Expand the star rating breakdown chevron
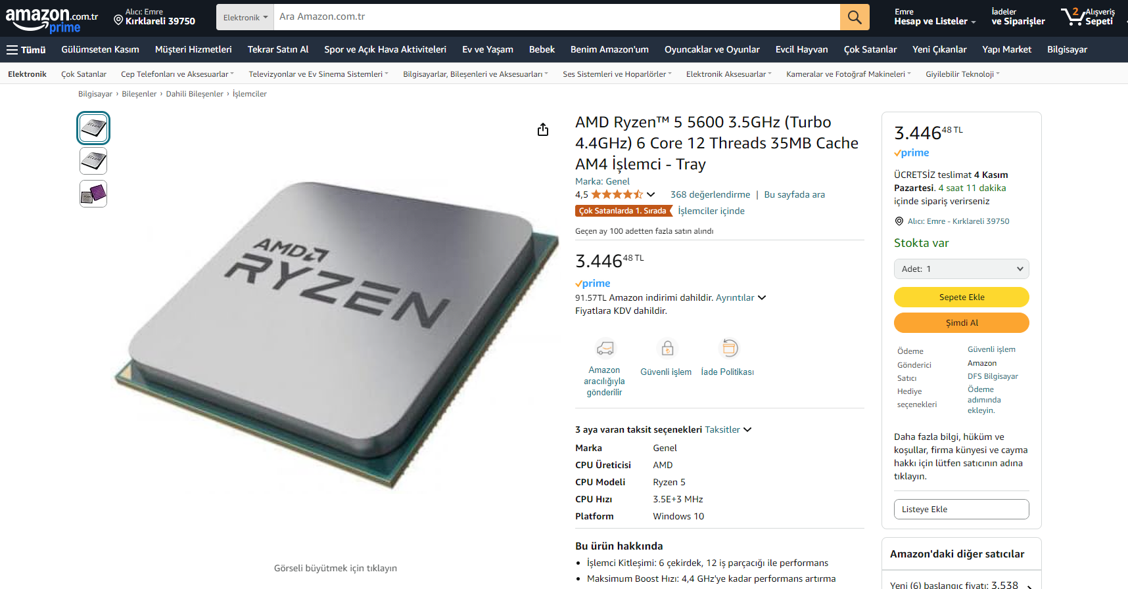The width and height of the screenshot is (1128, 589). point(651,194)
